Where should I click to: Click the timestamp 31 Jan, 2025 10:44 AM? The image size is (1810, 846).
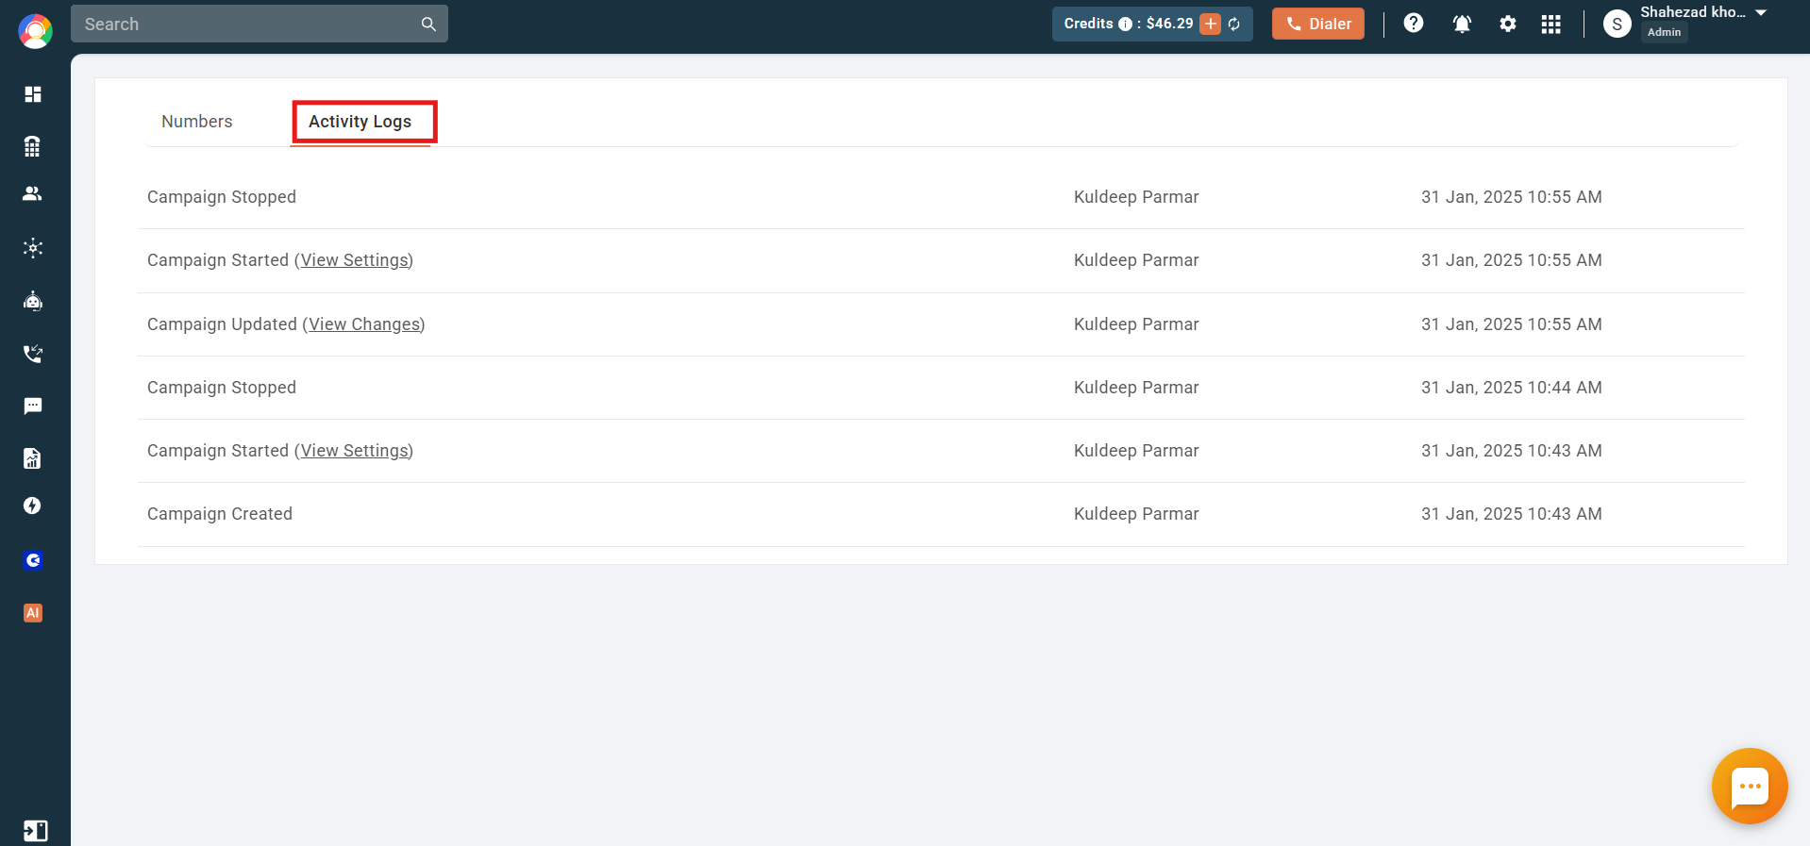click(1512, 388)
